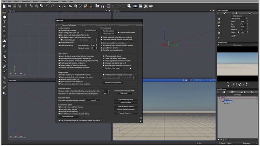Open Main camera dropdown in Camera Control

[x=238, y=45]
